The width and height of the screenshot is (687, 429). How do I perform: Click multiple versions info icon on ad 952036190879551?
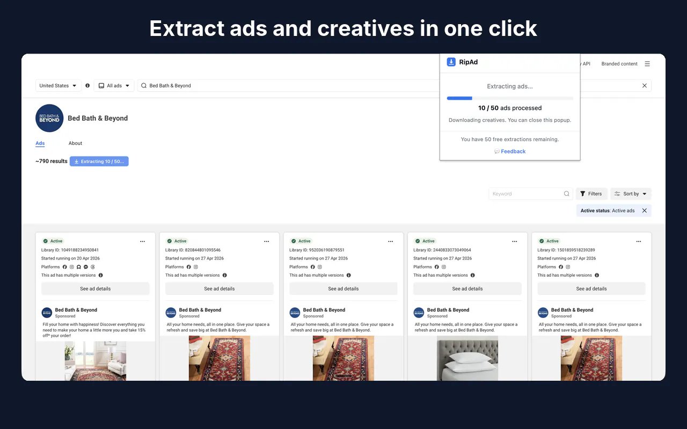coord(348,275)
